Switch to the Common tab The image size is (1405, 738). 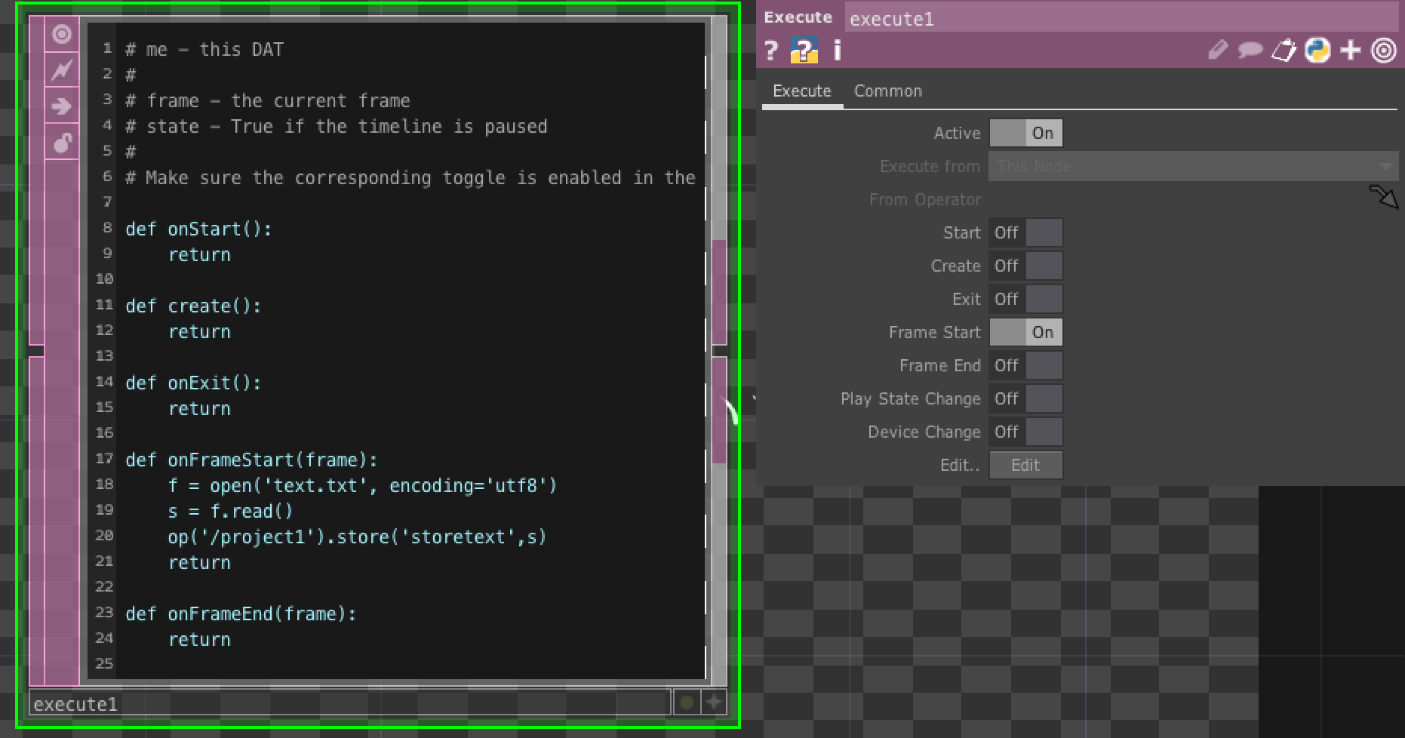coord(887,91)
